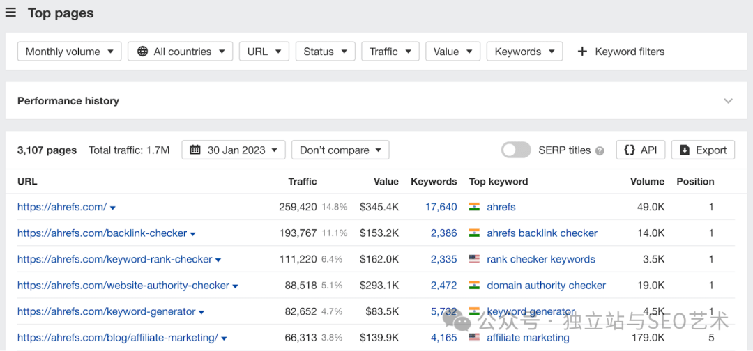
Task: Expand the Performance history panel chevron
Action: pos(729,101)
